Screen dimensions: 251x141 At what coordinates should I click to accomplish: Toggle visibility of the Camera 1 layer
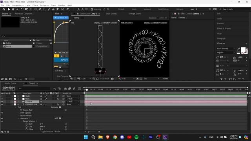click(2, 101)
